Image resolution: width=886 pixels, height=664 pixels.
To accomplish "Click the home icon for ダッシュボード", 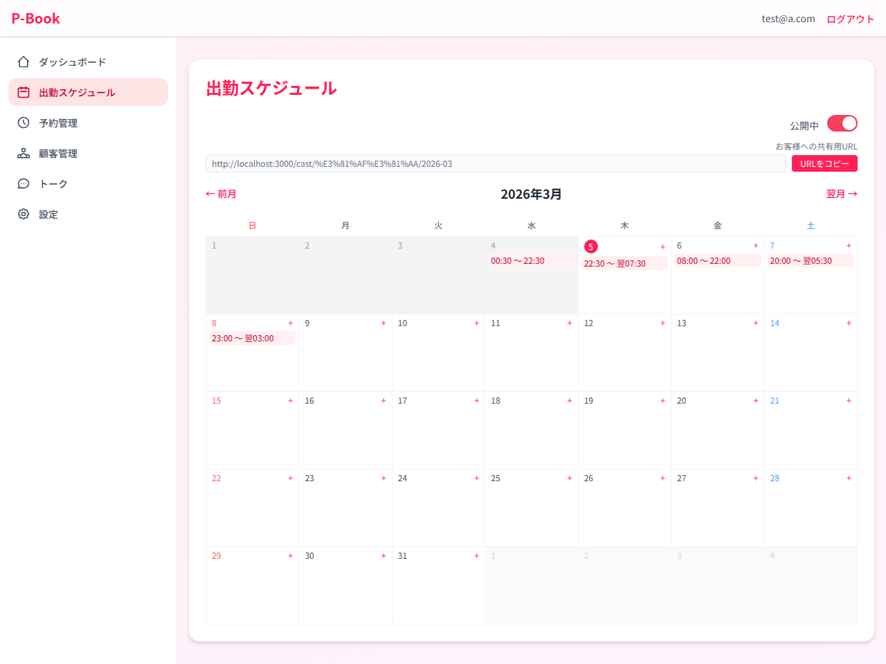I will (x=24, y=62).
